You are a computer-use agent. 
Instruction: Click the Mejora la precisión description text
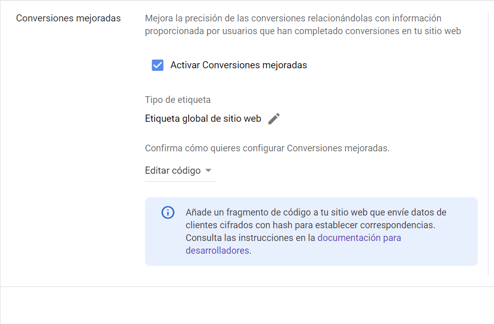click(303, 24)
